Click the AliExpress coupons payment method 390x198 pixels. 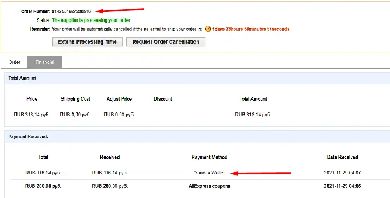[210, 186]
